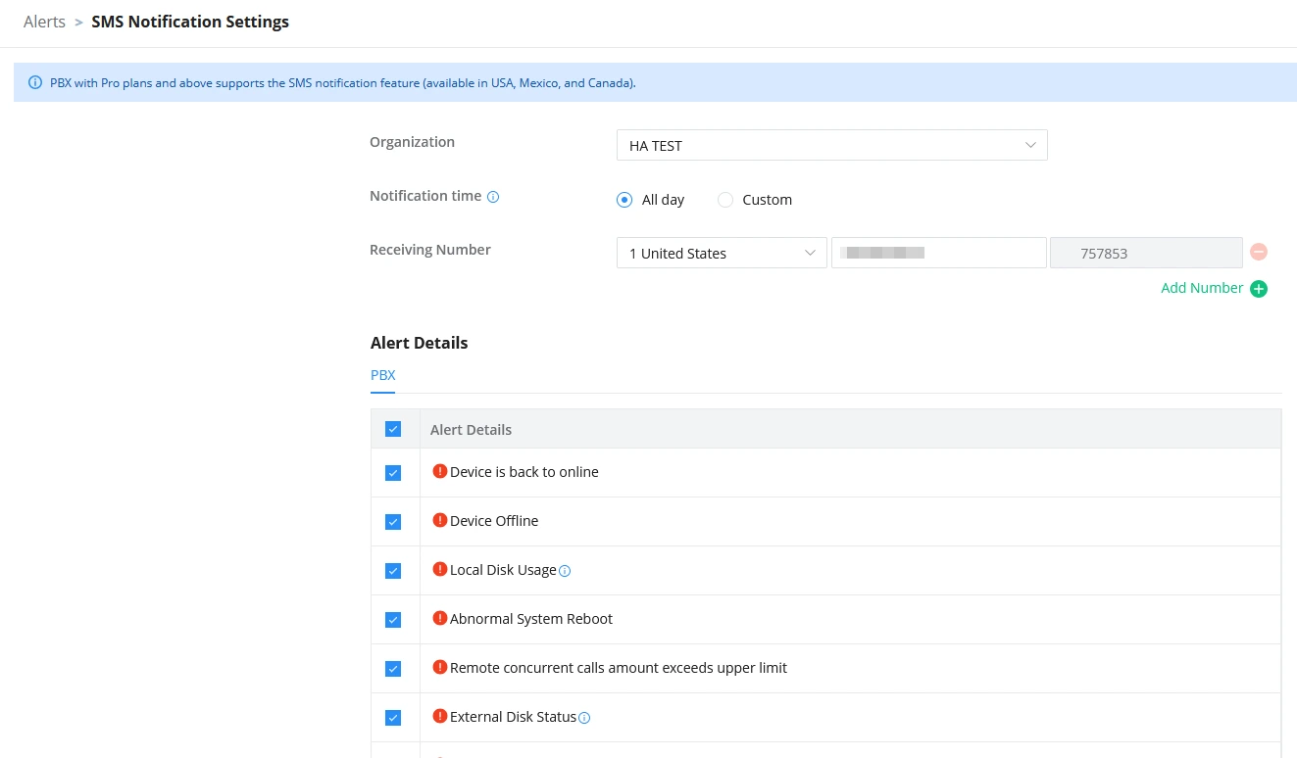The height and width of the screenshot is (758, 1297).
Task: Click the Device Offline row text
Action: coord(494,521)
